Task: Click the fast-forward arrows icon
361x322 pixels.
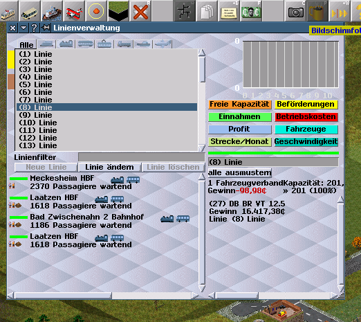Action: coord(340,11)
